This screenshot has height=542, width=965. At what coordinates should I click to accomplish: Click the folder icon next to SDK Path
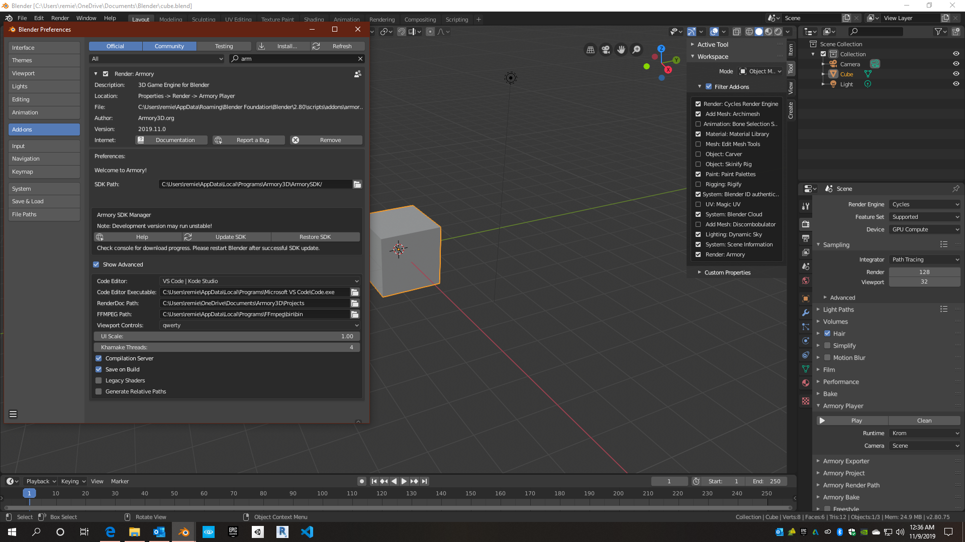[x=357, y=185]
